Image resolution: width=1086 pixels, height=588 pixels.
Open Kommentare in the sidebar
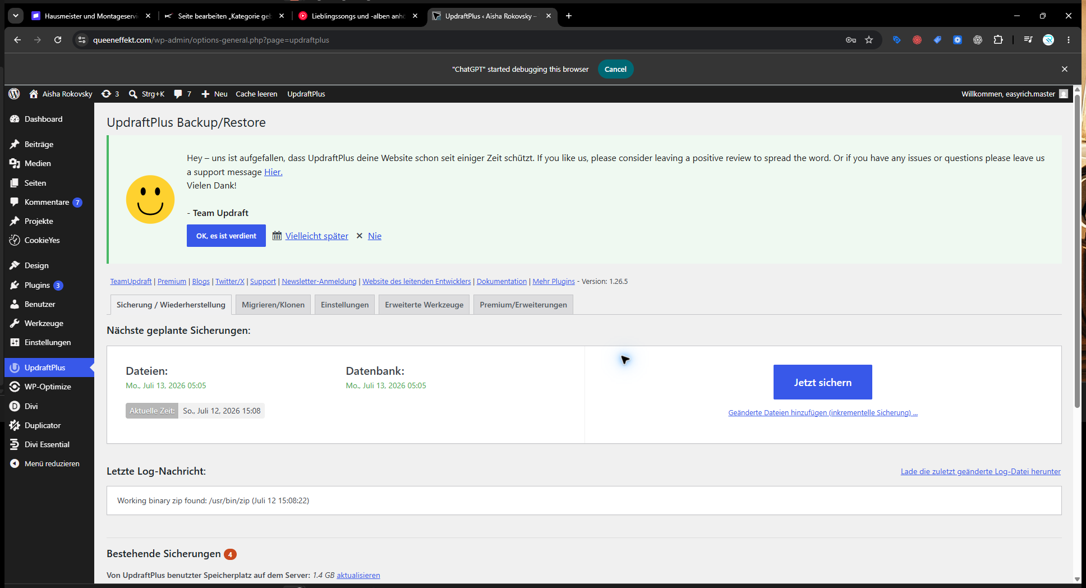(47, 202)
